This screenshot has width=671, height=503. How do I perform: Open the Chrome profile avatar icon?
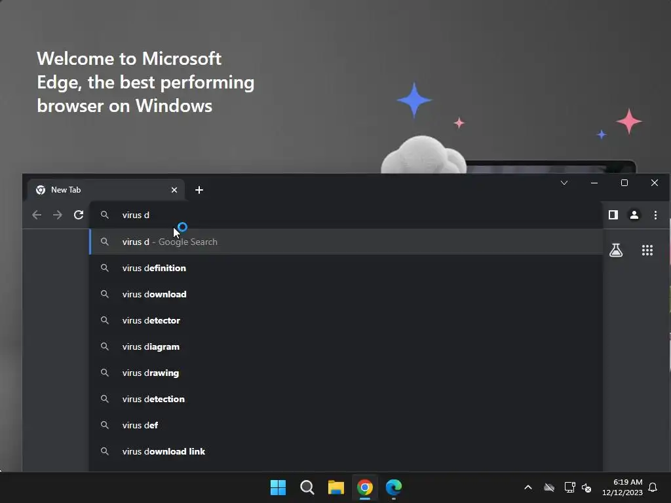[634, 215]
